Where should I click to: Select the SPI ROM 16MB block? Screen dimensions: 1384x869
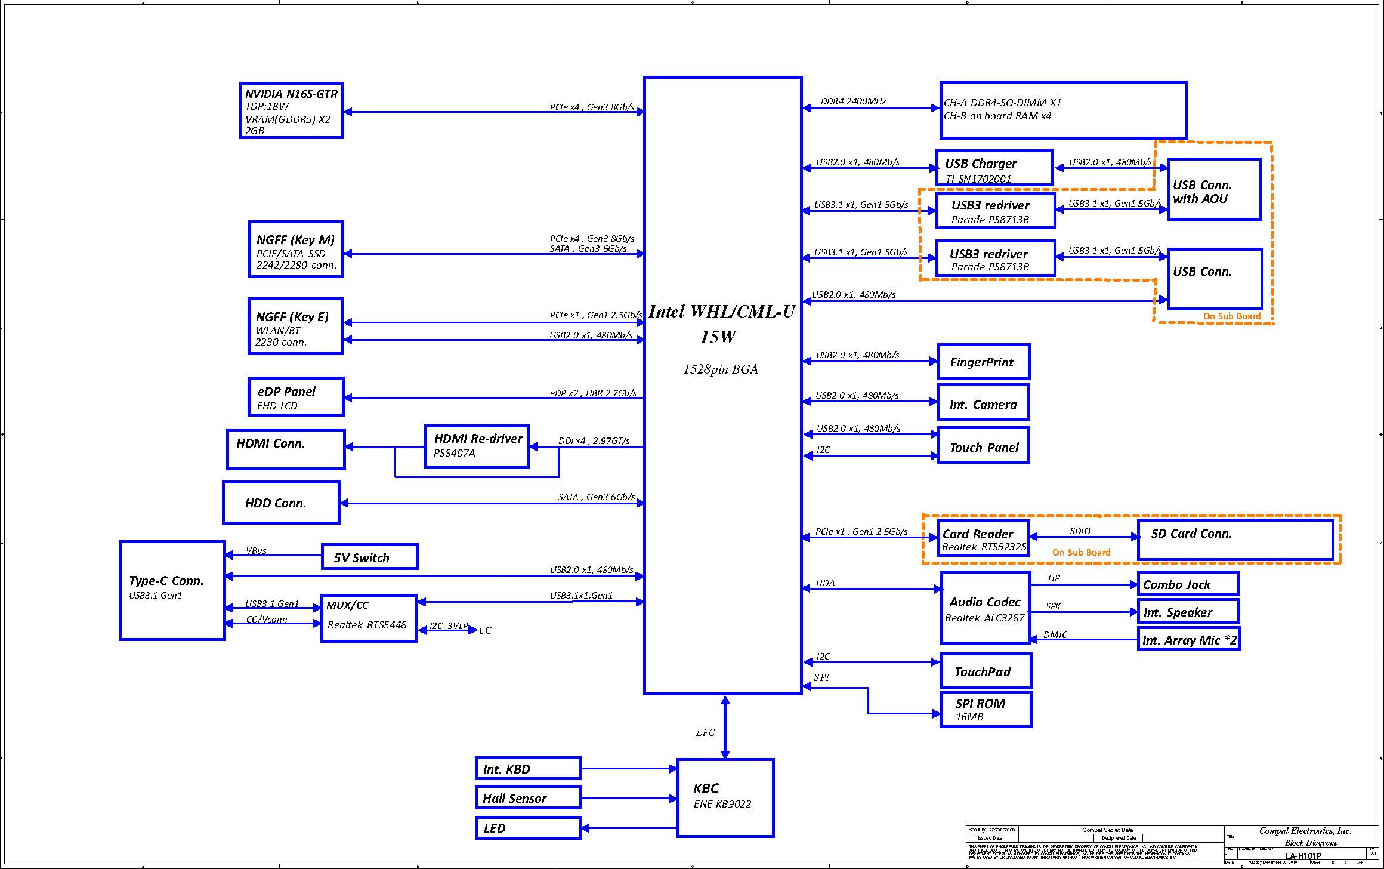tap(985, 710)
